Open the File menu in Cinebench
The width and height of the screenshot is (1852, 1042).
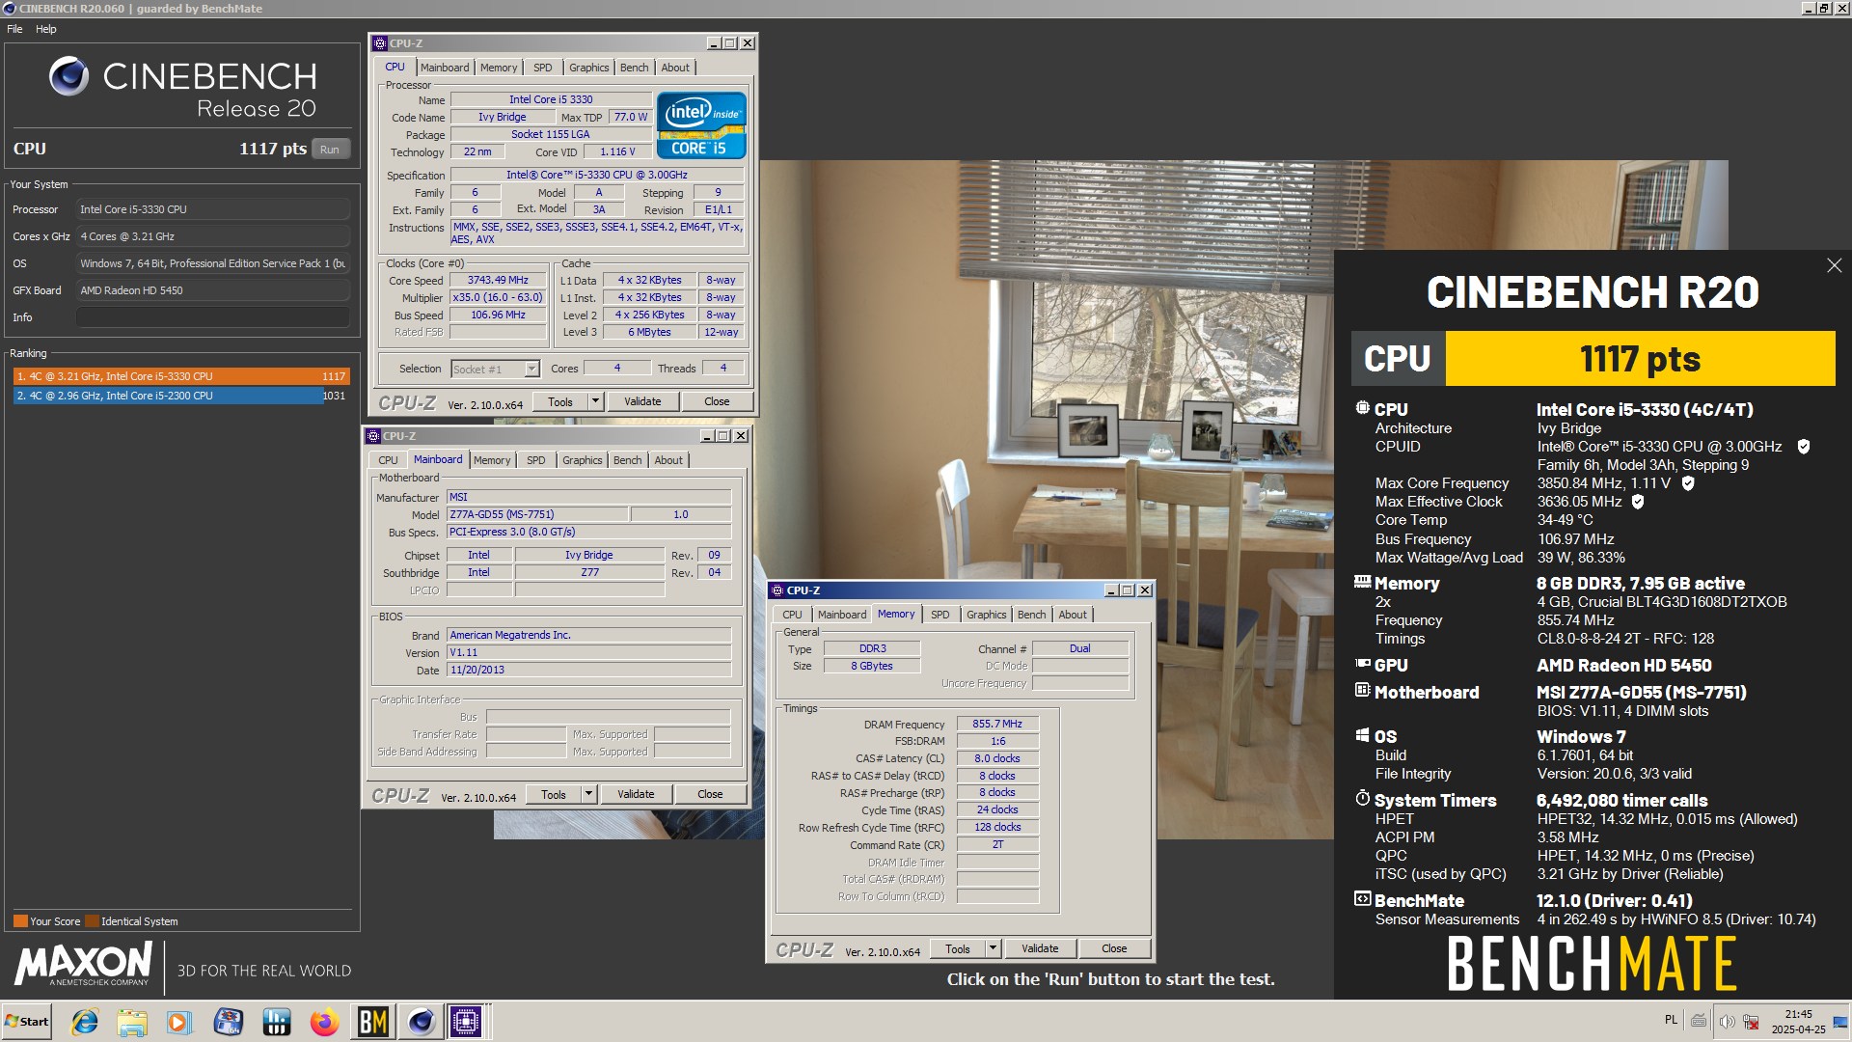[14, 29]
